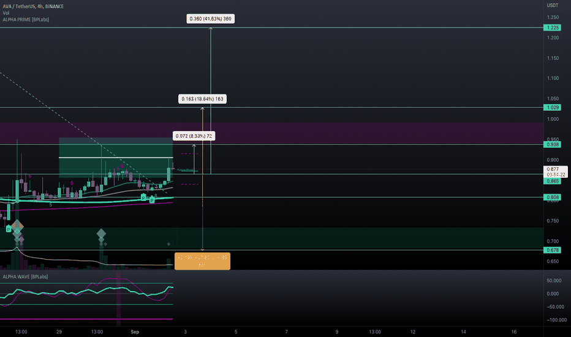Open the AVA / TetherUS symbol title
Viewport: 571px width, 337px height.
click(33, 6)
